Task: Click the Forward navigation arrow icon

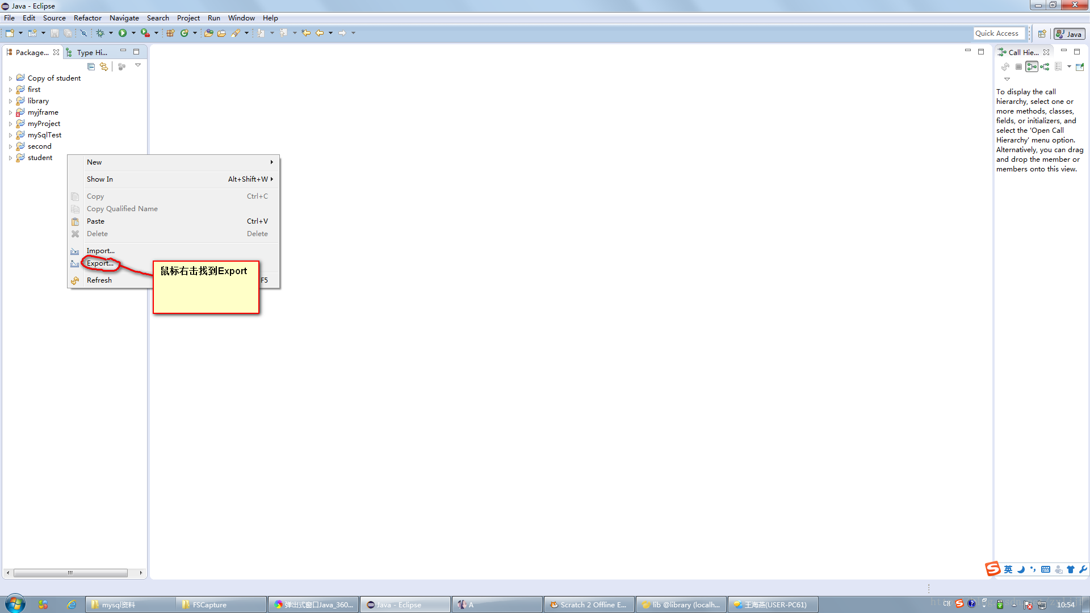Action: (x=342, y=33)
